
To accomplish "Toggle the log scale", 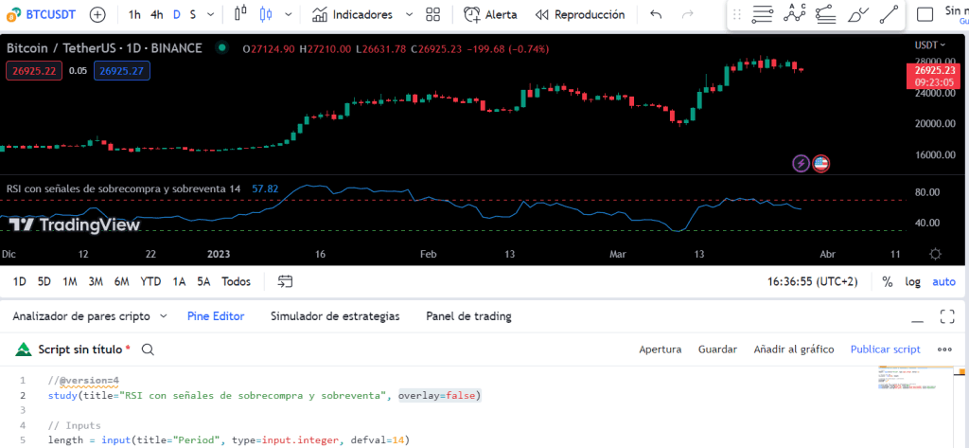I will pyautogui.click(x=913, y=281).
